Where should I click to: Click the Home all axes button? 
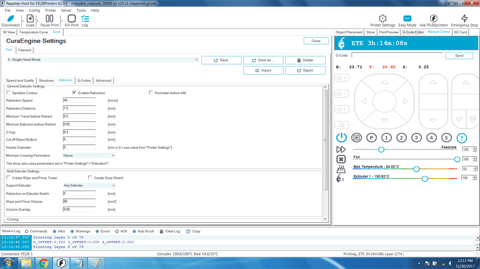[x=342, y=125]
